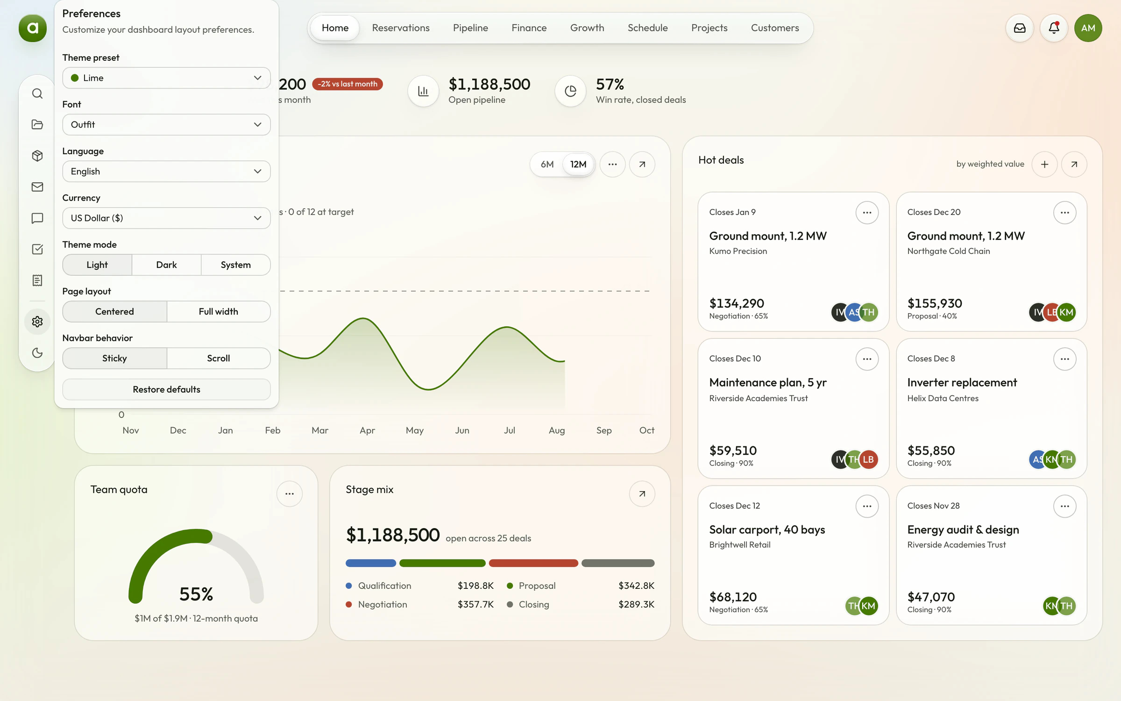Click Restore defaults button
This screenshot has width=1121, height=701.
(x=166, y=390)
